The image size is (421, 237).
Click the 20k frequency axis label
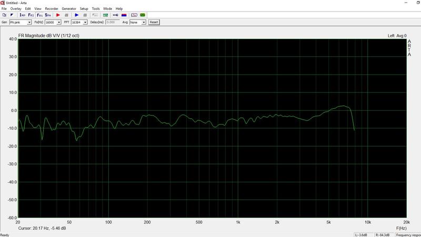coord(406,222)
